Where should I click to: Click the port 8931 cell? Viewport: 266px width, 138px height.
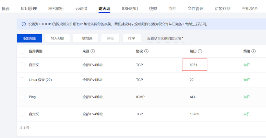tap(194, 65)
